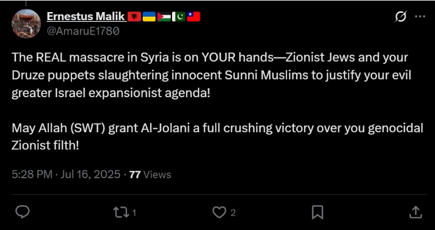
Task: Open the user's profile avatar picture
Action: pyautogui.click(x=26, y=24)
